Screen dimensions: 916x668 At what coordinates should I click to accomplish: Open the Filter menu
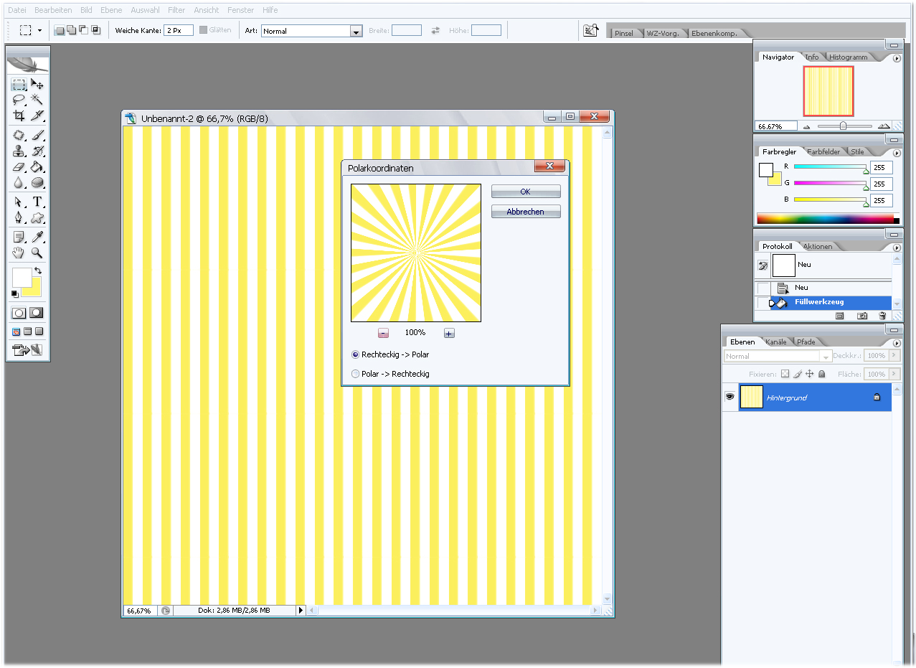click(176, 10)
